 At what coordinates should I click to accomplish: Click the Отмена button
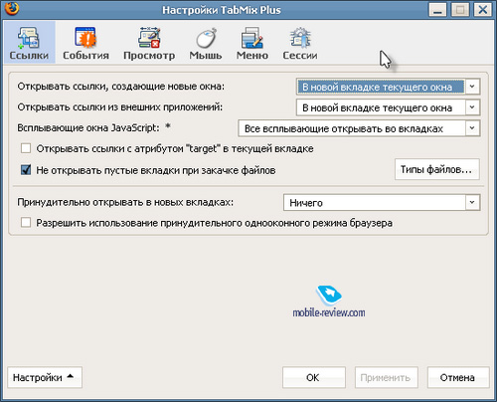[x=458, y=377]
